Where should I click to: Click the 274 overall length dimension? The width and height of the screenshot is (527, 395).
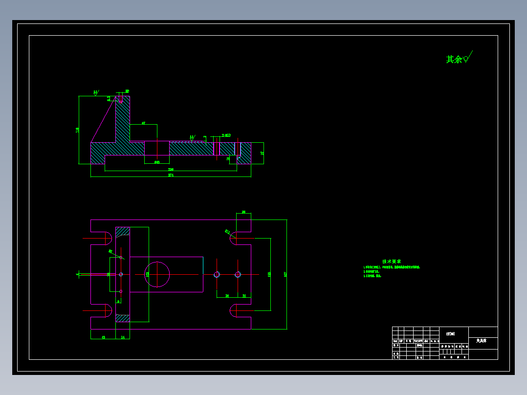(171, 175)
